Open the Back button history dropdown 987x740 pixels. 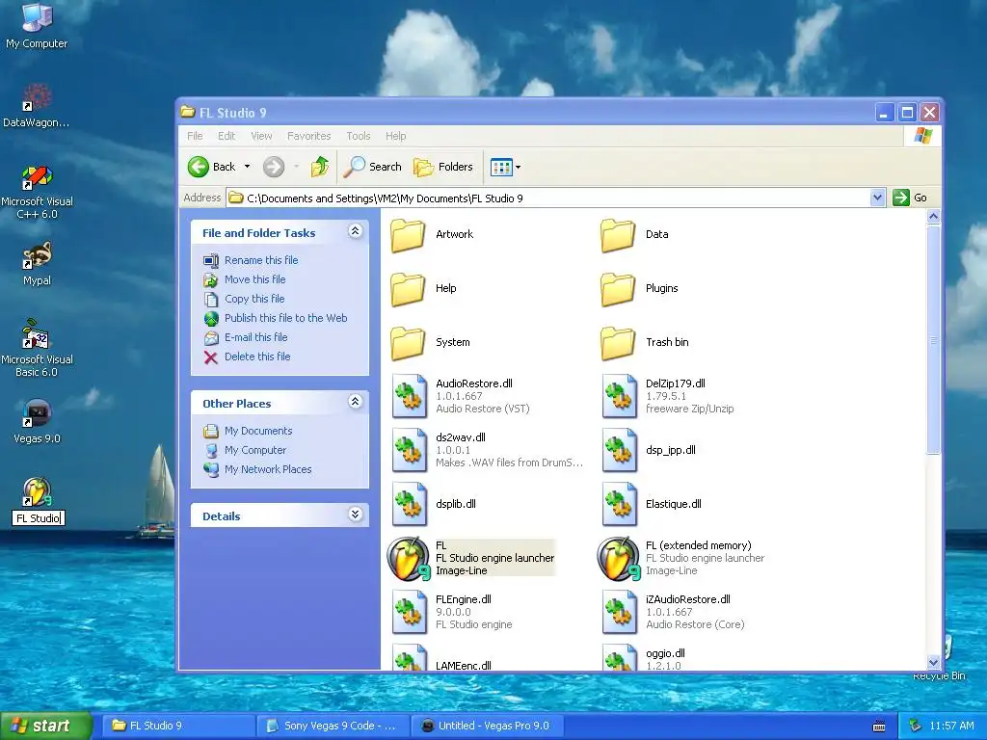pyautogui.click(x=248, y=167)
